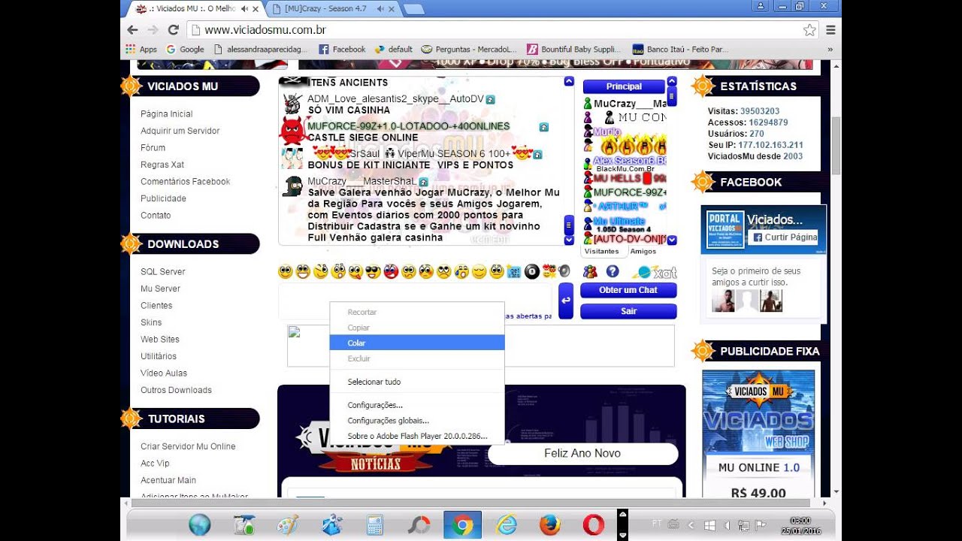Open new tab button in Chrome
This screenshot has width=962, height=541.
(413, 10)
